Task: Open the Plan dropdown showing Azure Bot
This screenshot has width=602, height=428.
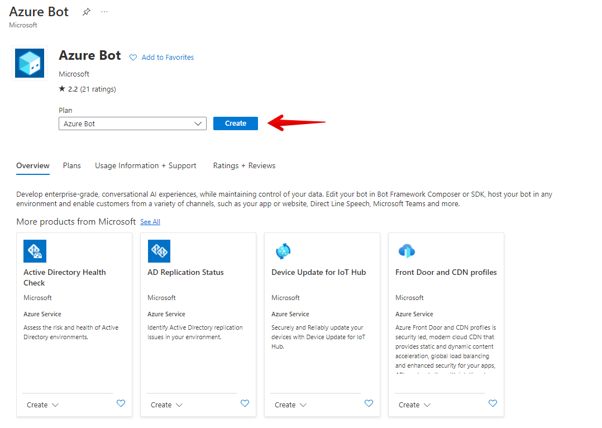Action: pos(132,123)
